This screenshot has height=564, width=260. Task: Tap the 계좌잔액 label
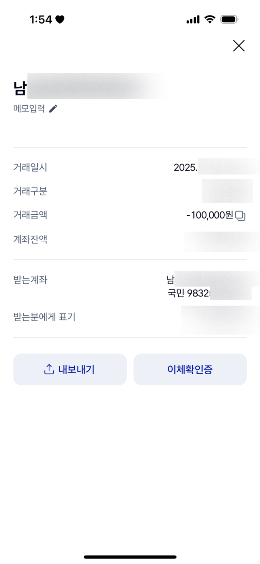(30, 239)
